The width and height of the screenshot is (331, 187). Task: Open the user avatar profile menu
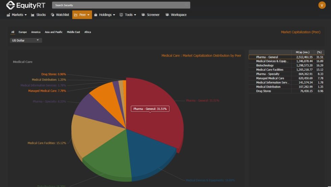(322, 5)
